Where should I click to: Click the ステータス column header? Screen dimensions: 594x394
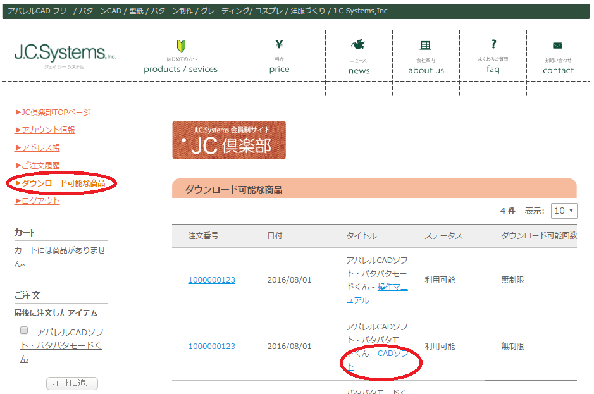(443, 236)
